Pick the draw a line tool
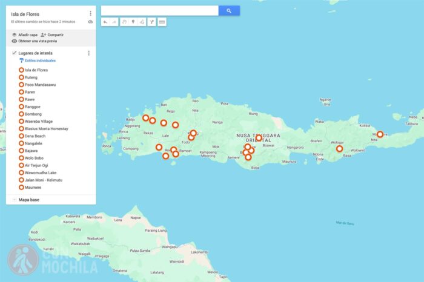The image size is (424, 282). click(x=142, y=22)
